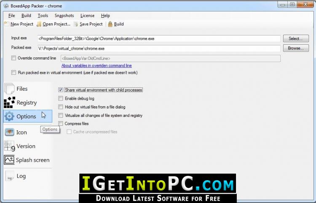Viewport: 316px width, 203px height.
Task: Check Hide out virtual files from file dialog
Action: [x=60, y=107]
